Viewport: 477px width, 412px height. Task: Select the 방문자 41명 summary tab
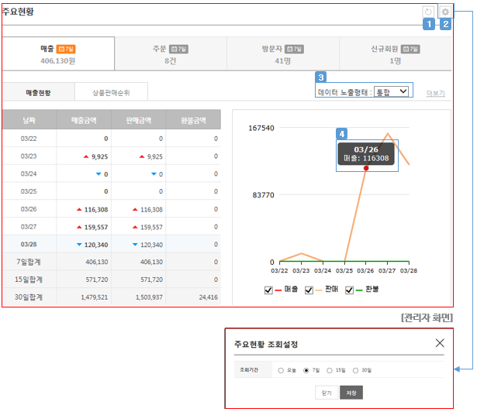click(283, 54)
